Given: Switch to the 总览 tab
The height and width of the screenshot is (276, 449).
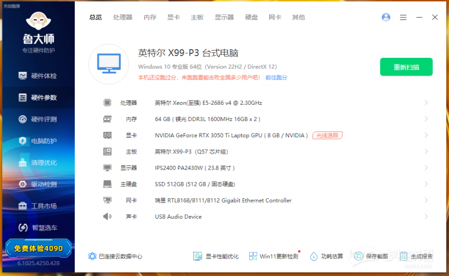Looking at the screenshot, I should point(95,17).
